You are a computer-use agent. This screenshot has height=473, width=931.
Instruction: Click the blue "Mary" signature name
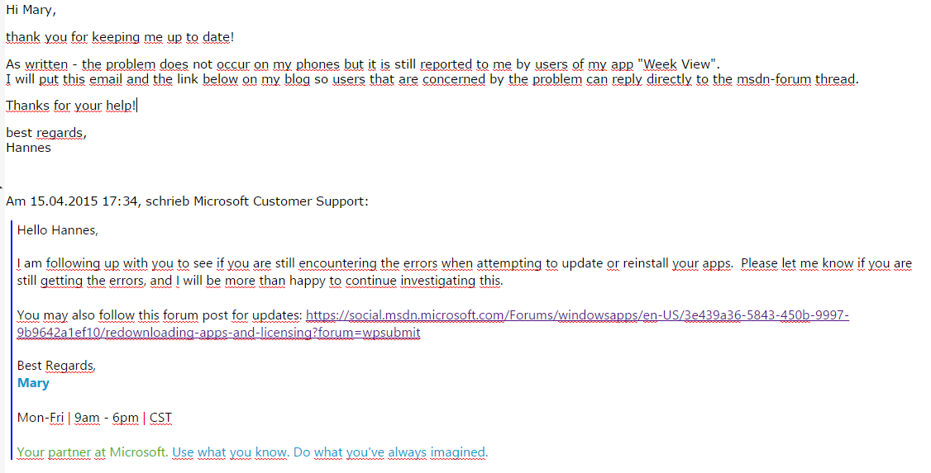pos(33,383)
